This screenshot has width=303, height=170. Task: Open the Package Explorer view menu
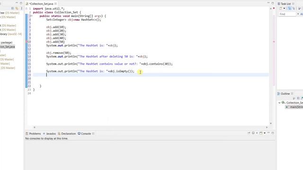[21, 8]
